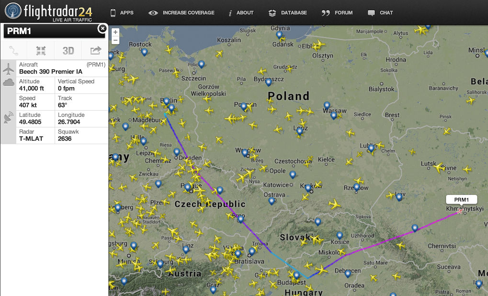The width and height of the screenshot is (488, 296).
Task: Zoom out the map with minus button
Action: (115, 41)
